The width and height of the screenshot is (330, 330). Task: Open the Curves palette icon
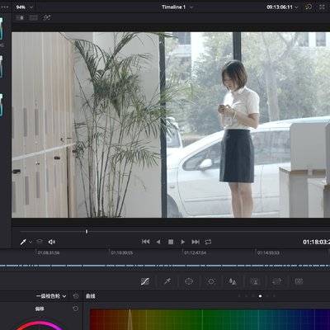145,281
